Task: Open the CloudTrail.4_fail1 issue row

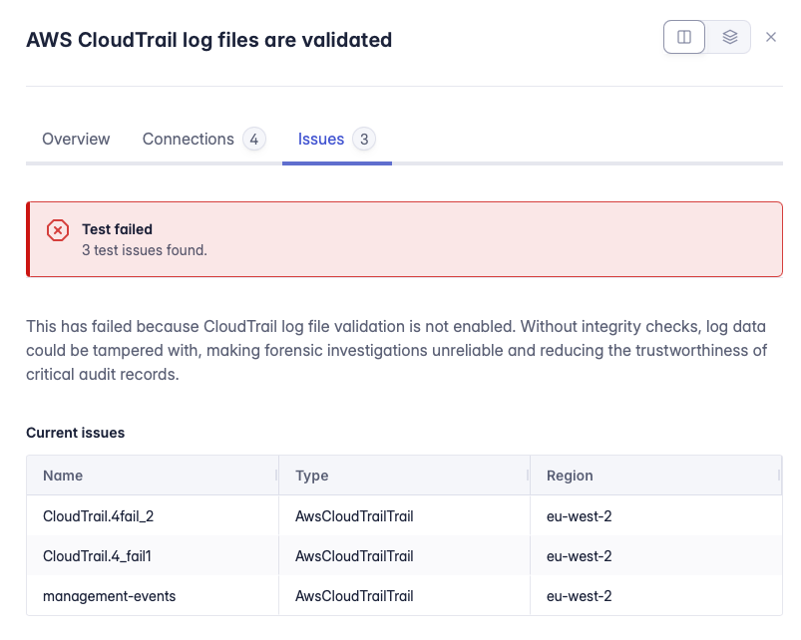Action: point(98,556)
